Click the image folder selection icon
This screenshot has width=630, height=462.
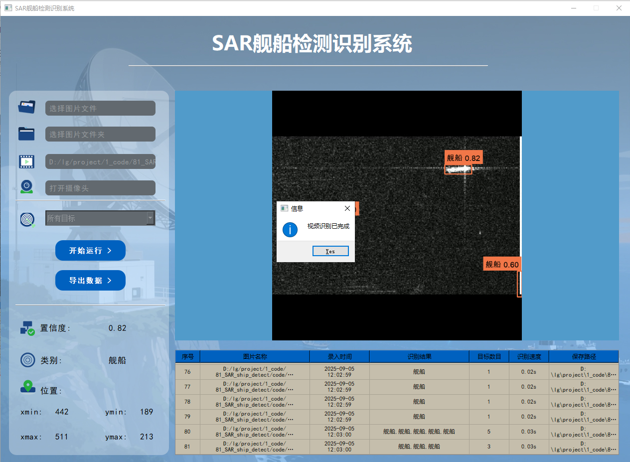(x=27, y=134)
